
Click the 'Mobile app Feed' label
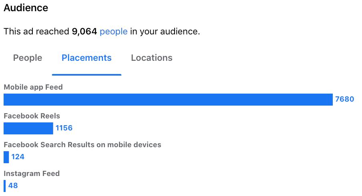tap(33, 87)
